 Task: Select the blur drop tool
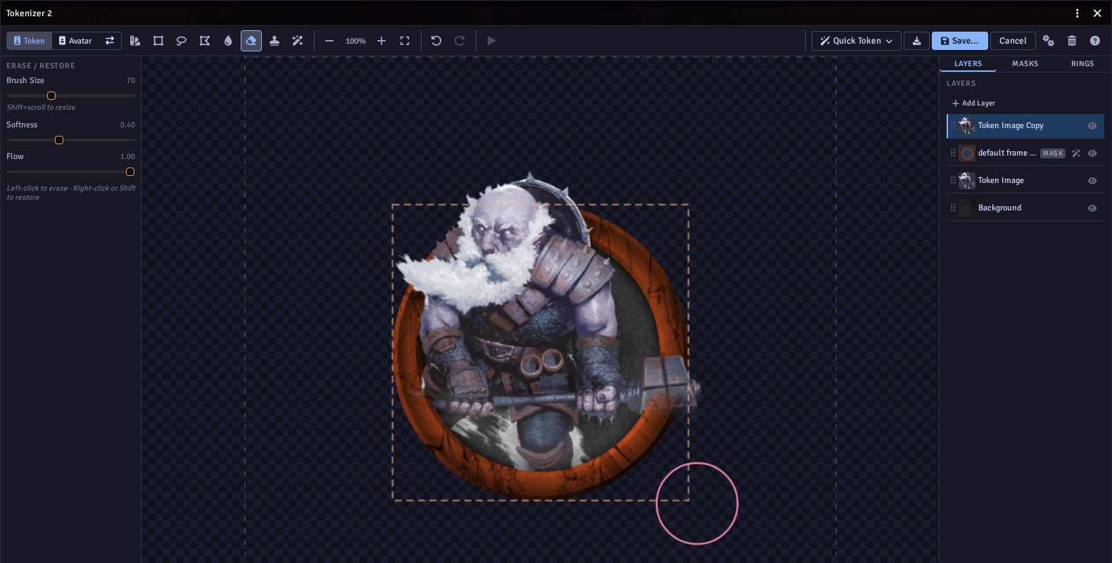(228, 41)
